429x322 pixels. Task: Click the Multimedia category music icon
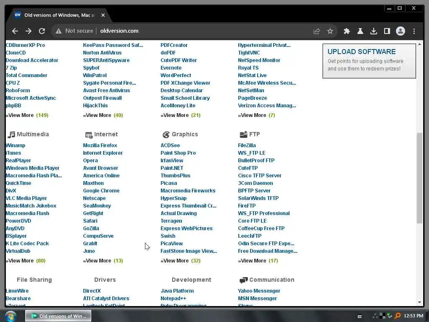[x=11, y=135]
